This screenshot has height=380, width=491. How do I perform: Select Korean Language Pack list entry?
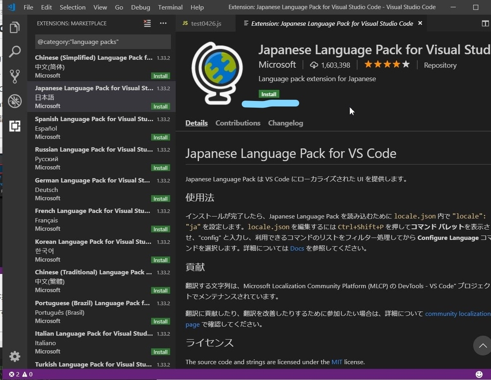coord(101,250)
